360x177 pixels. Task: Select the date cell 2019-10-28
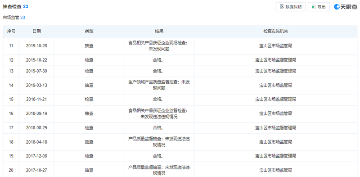click(36, 46)
